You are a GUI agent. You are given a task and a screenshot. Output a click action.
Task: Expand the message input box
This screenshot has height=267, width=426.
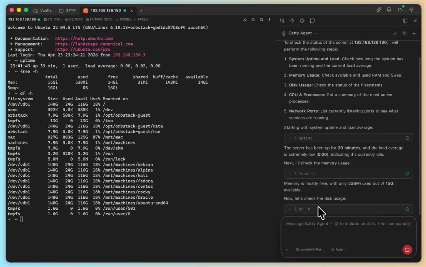pyautogui.click(x=410, y=224)
